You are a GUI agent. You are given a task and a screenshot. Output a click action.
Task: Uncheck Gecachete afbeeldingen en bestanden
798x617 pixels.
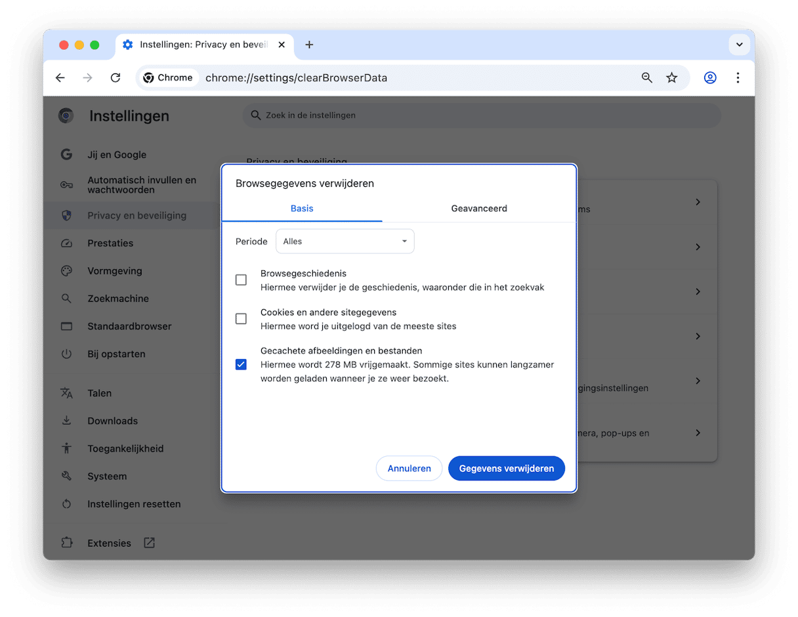click(x=241, y=364)
